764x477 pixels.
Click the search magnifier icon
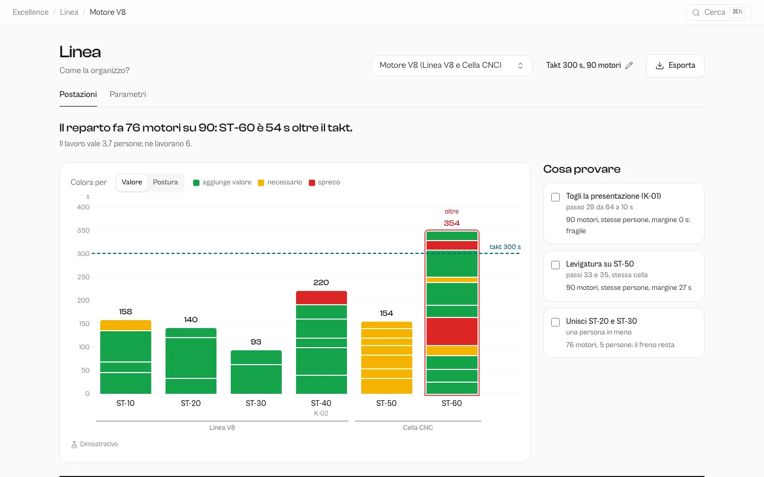click(x=696, y=12)
